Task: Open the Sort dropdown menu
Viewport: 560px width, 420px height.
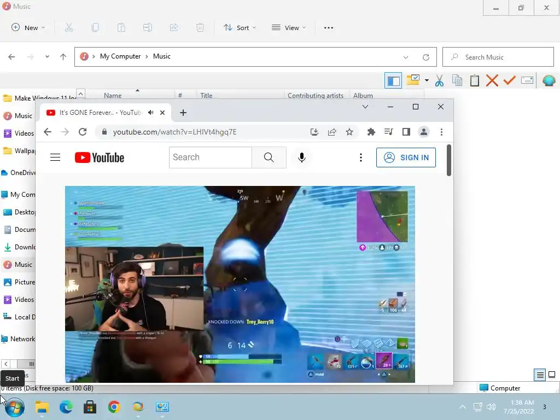Action: click(240, 27)
